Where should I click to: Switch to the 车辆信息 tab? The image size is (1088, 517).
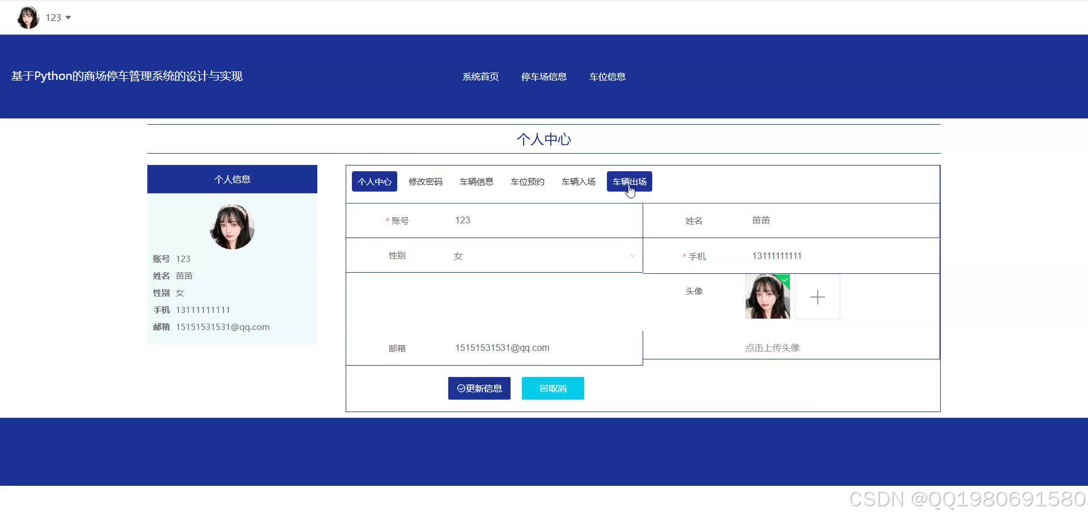(476, 181)
